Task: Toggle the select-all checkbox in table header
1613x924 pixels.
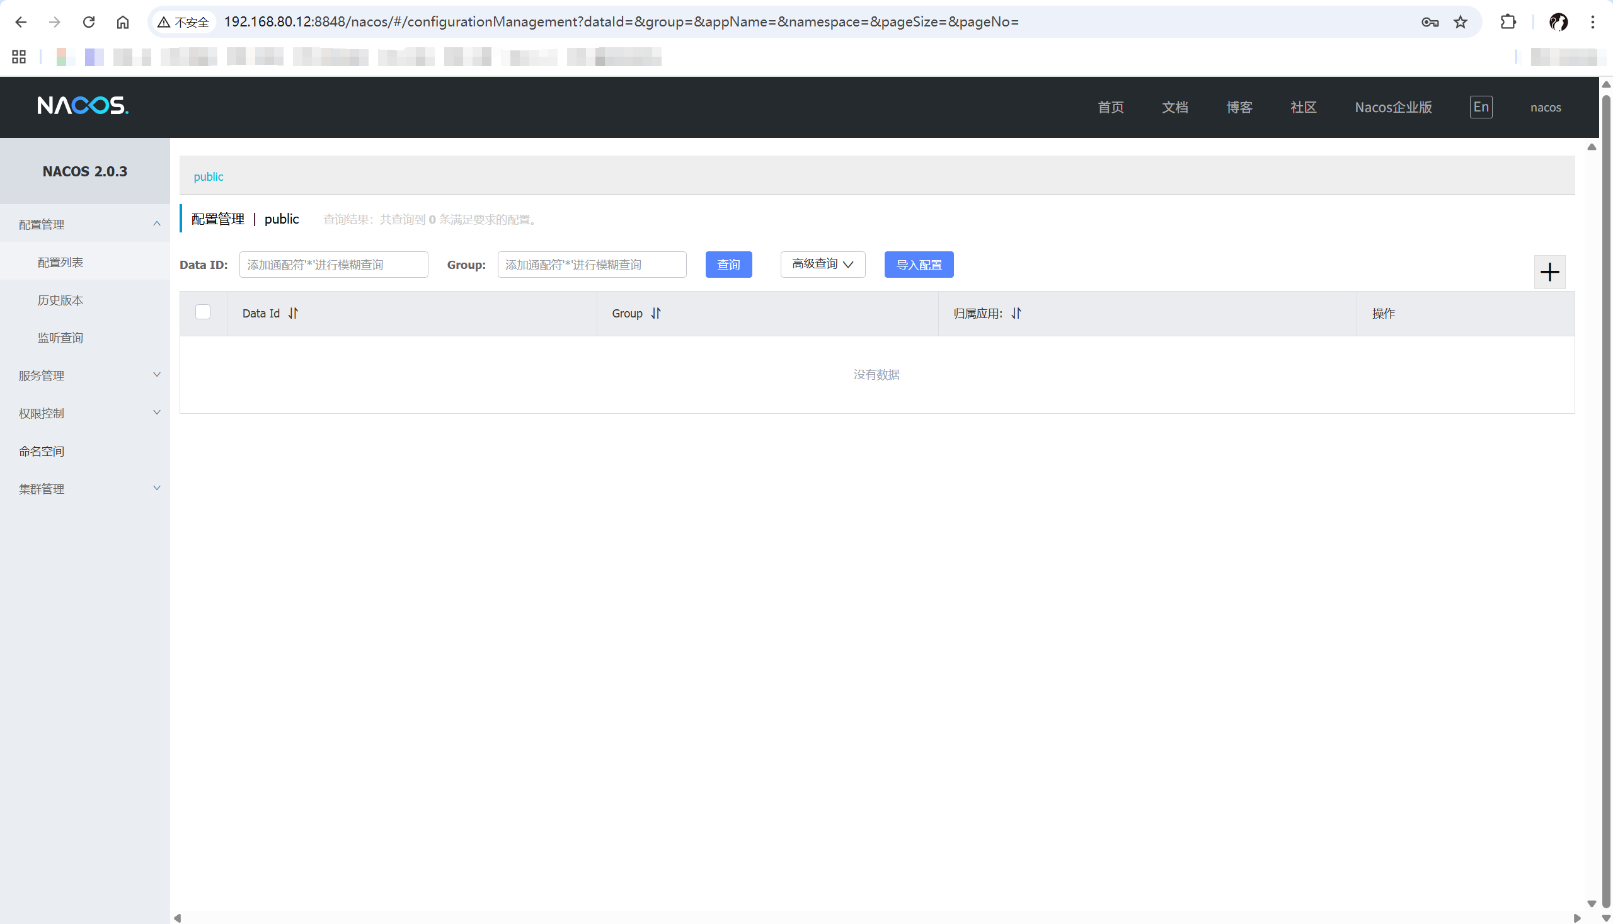Action: 202,312
